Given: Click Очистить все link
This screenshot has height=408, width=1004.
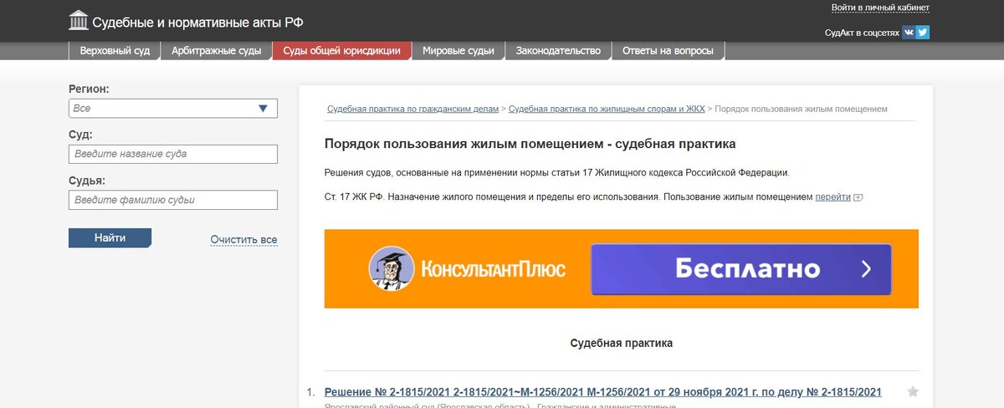Looking at the screenshot, I should pyautogui.click(x=243, y=240).
